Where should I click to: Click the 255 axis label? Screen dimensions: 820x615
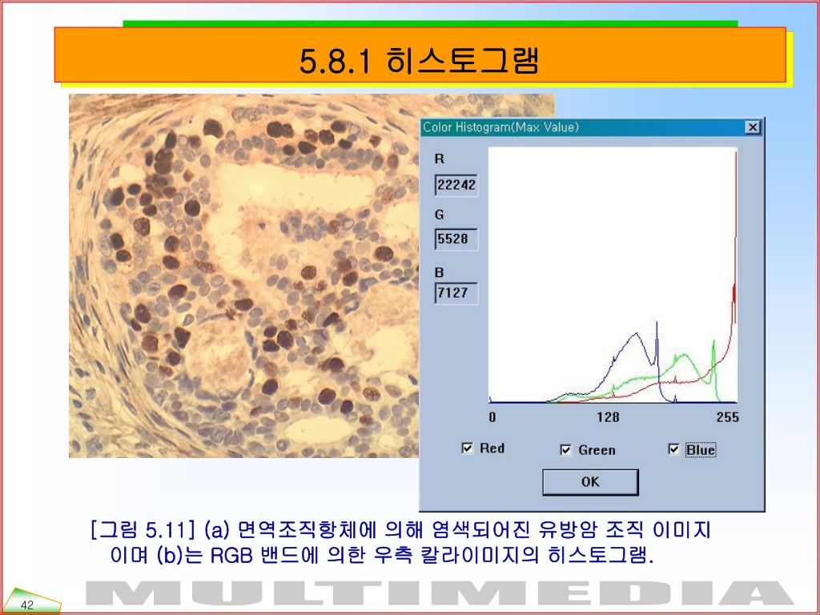728,417
